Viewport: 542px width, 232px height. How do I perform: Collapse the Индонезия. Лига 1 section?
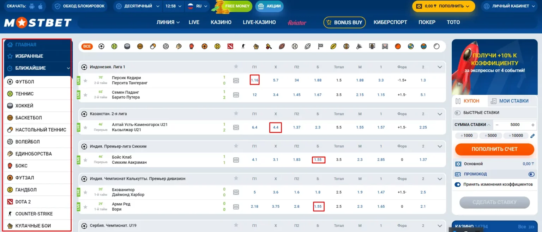pyautogui.click(x=440, y=67)
